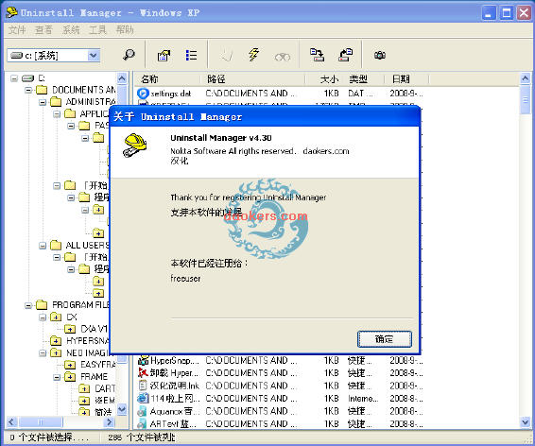
Task: Click the file list scrollbar up arrow
Action: [x=526, y=78]
